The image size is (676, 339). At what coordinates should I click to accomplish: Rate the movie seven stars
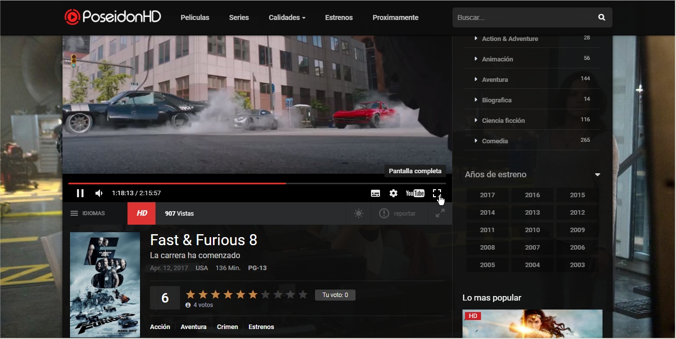[265, 295]
